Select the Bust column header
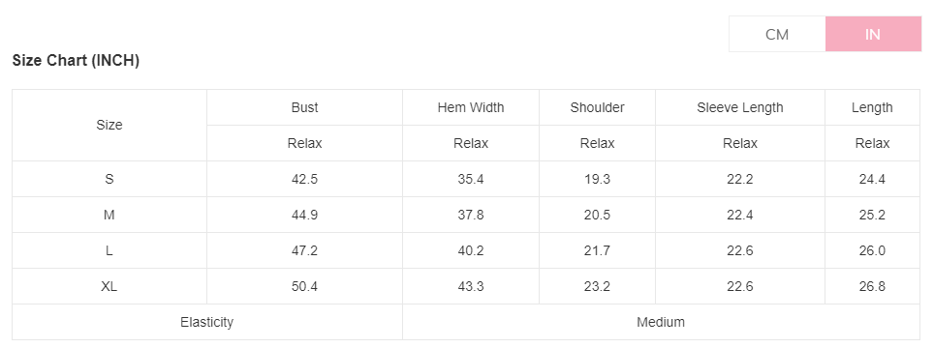This screenshot has width=934, height=348. [x=304, y=107]
